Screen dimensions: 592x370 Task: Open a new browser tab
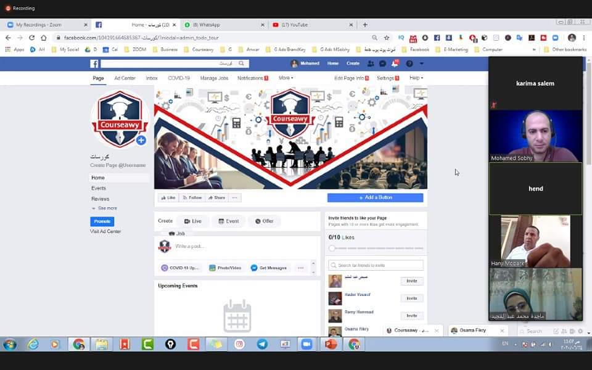pos(364,25)
